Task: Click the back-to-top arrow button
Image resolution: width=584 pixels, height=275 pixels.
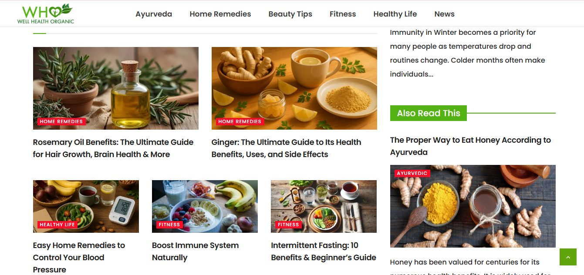Action: pyautogui.click(x=568, y=257)
